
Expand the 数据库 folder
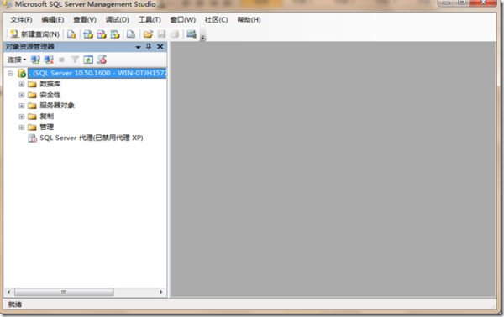point(21,85)
